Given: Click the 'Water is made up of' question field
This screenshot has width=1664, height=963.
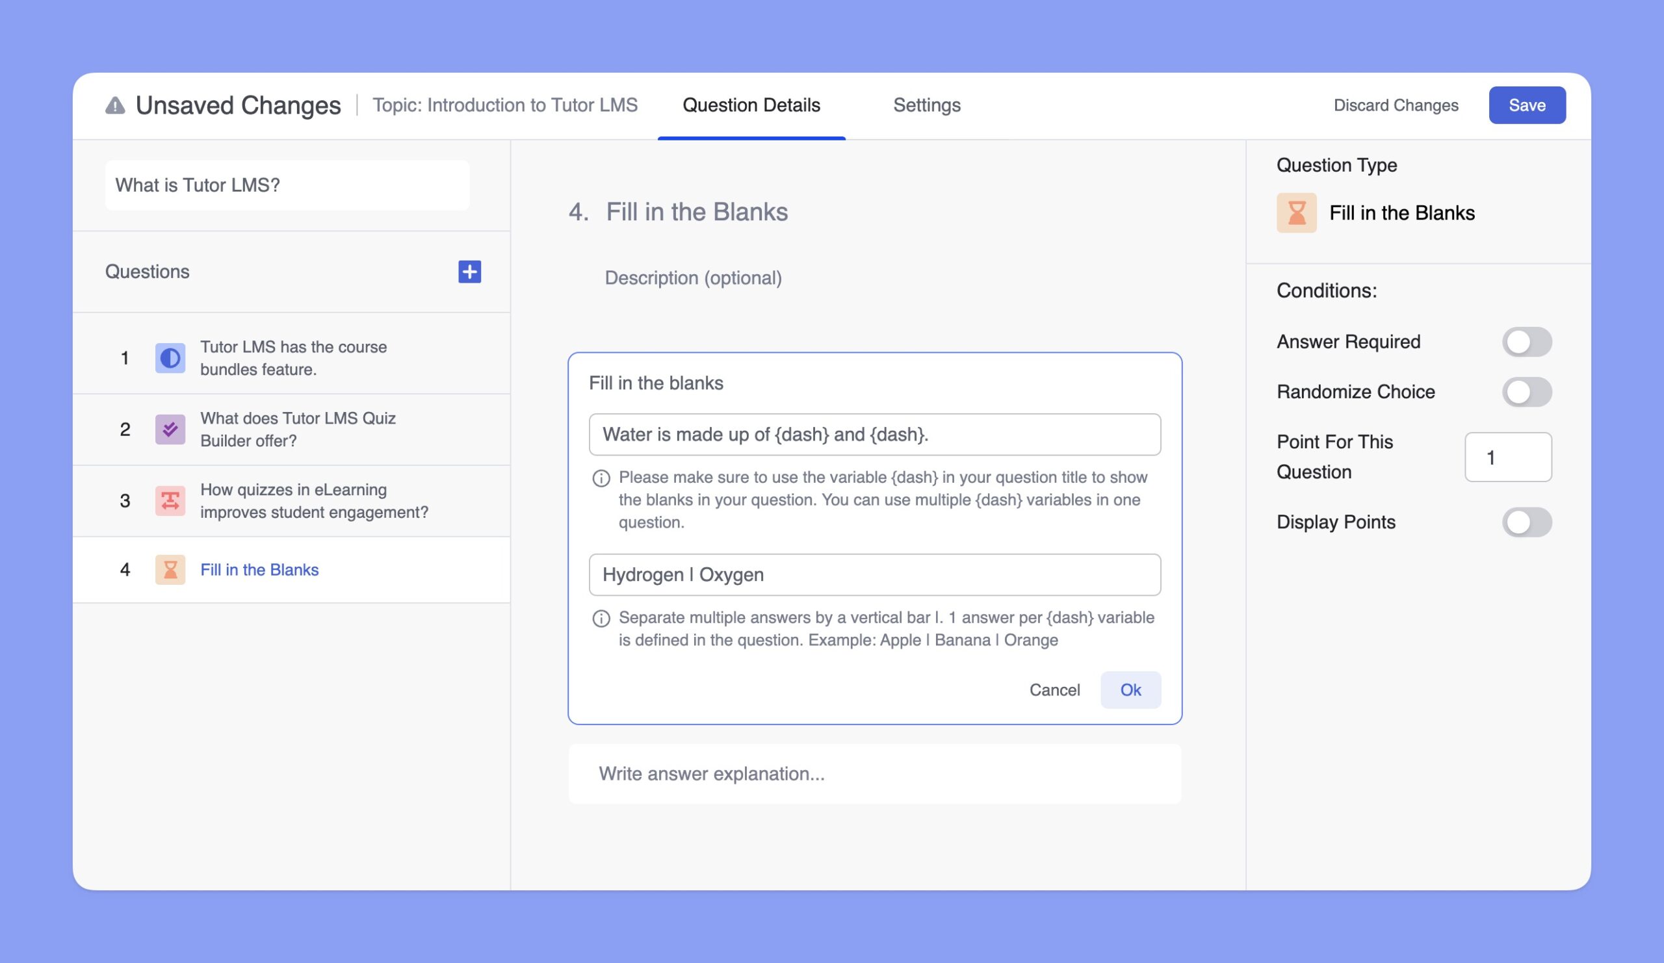Looking at the screenshot, I should (x=874, y=434).
